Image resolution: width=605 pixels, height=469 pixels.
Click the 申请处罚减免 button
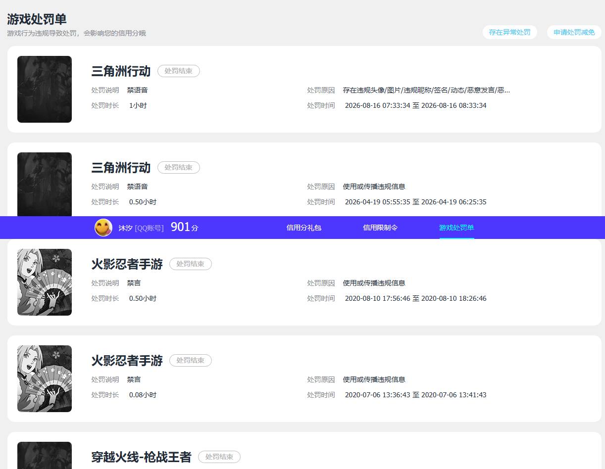(x=574, y=32)
